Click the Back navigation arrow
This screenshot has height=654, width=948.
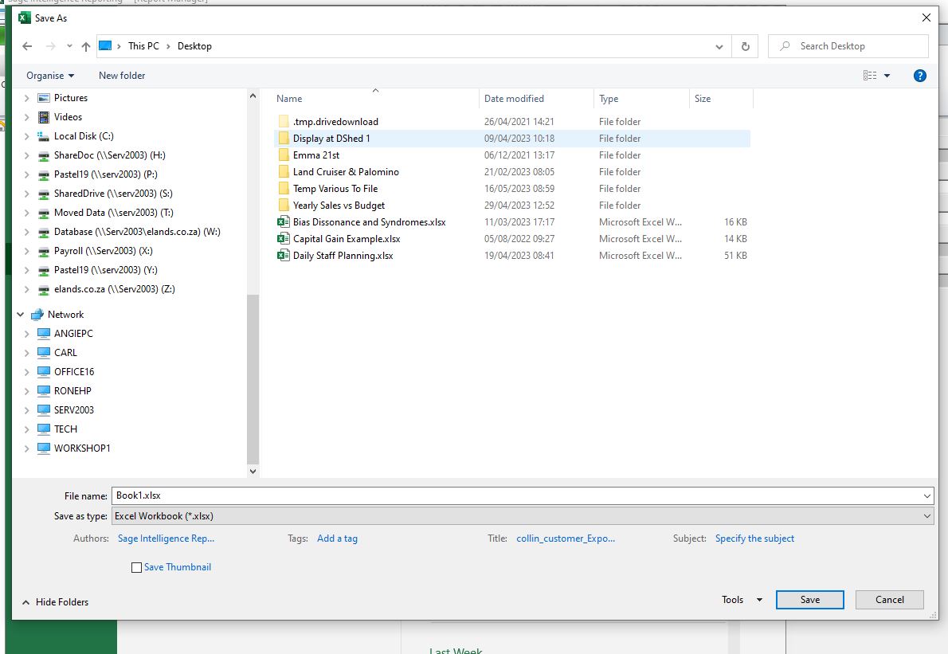pyautogui.click(x=27, y=46)
